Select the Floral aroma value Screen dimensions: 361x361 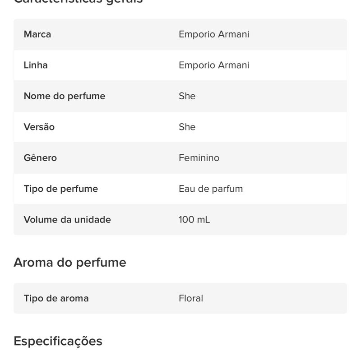pos(191,298)
